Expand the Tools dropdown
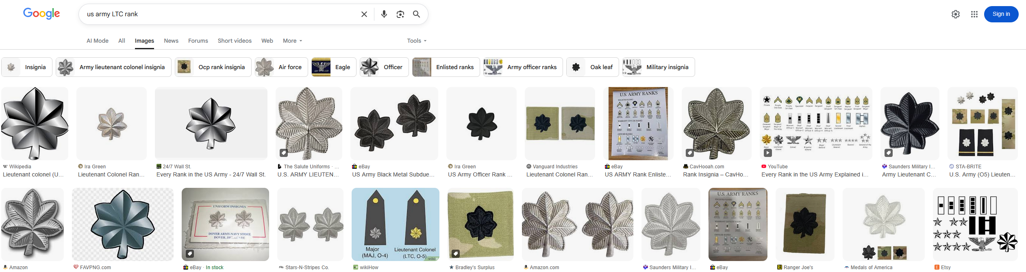1026x272 pixels. pos(417,41)
